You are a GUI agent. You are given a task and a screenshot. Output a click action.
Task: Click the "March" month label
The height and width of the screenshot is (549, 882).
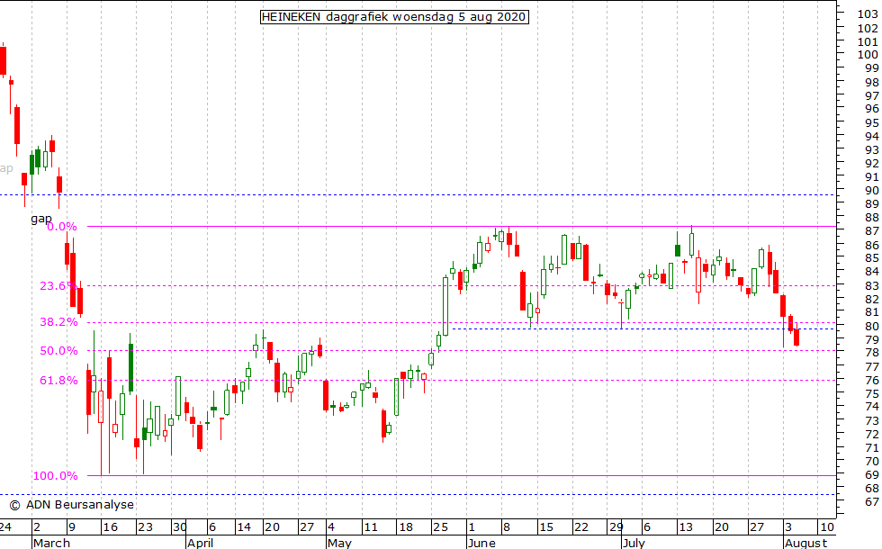(52, 543)
